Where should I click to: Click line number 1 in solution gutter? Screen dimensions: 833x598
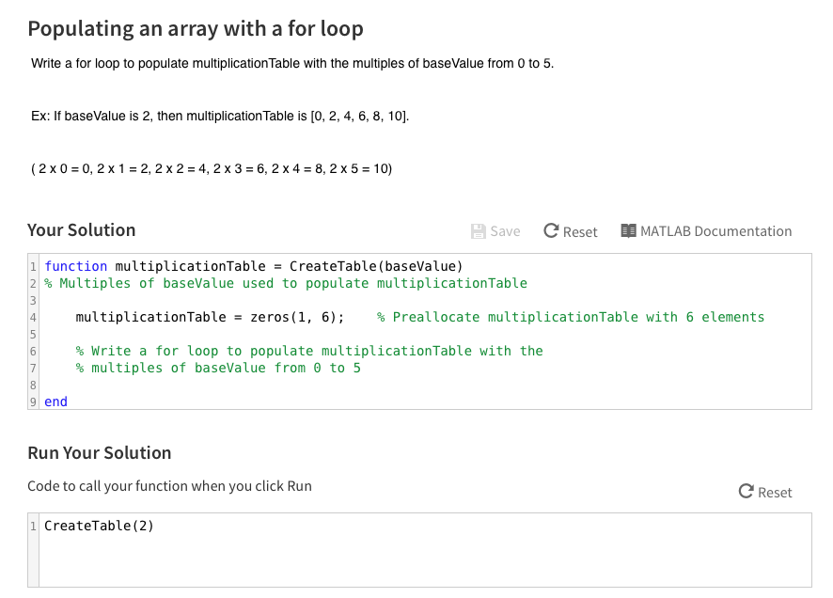[33, 266]
